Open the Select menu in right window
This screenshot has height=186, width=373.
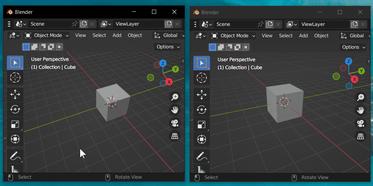(286, 36)
